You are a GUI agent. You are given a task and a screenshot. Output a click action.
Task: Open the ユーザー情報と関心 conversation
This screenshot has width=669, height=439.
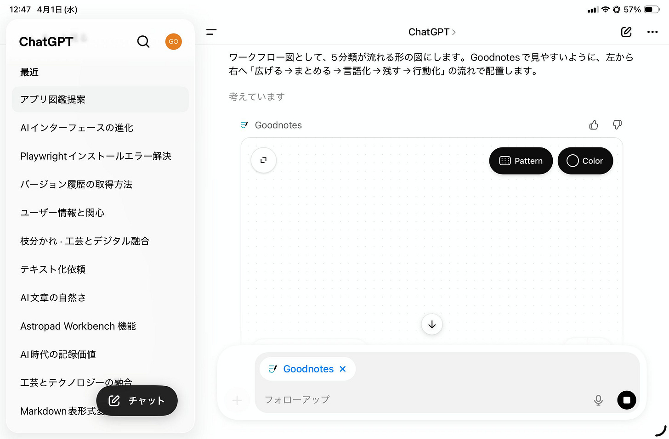(100, 213)
